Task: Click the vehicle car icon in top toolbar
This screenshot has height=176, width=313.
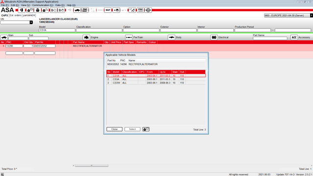Action: click(x=77, y=10)
